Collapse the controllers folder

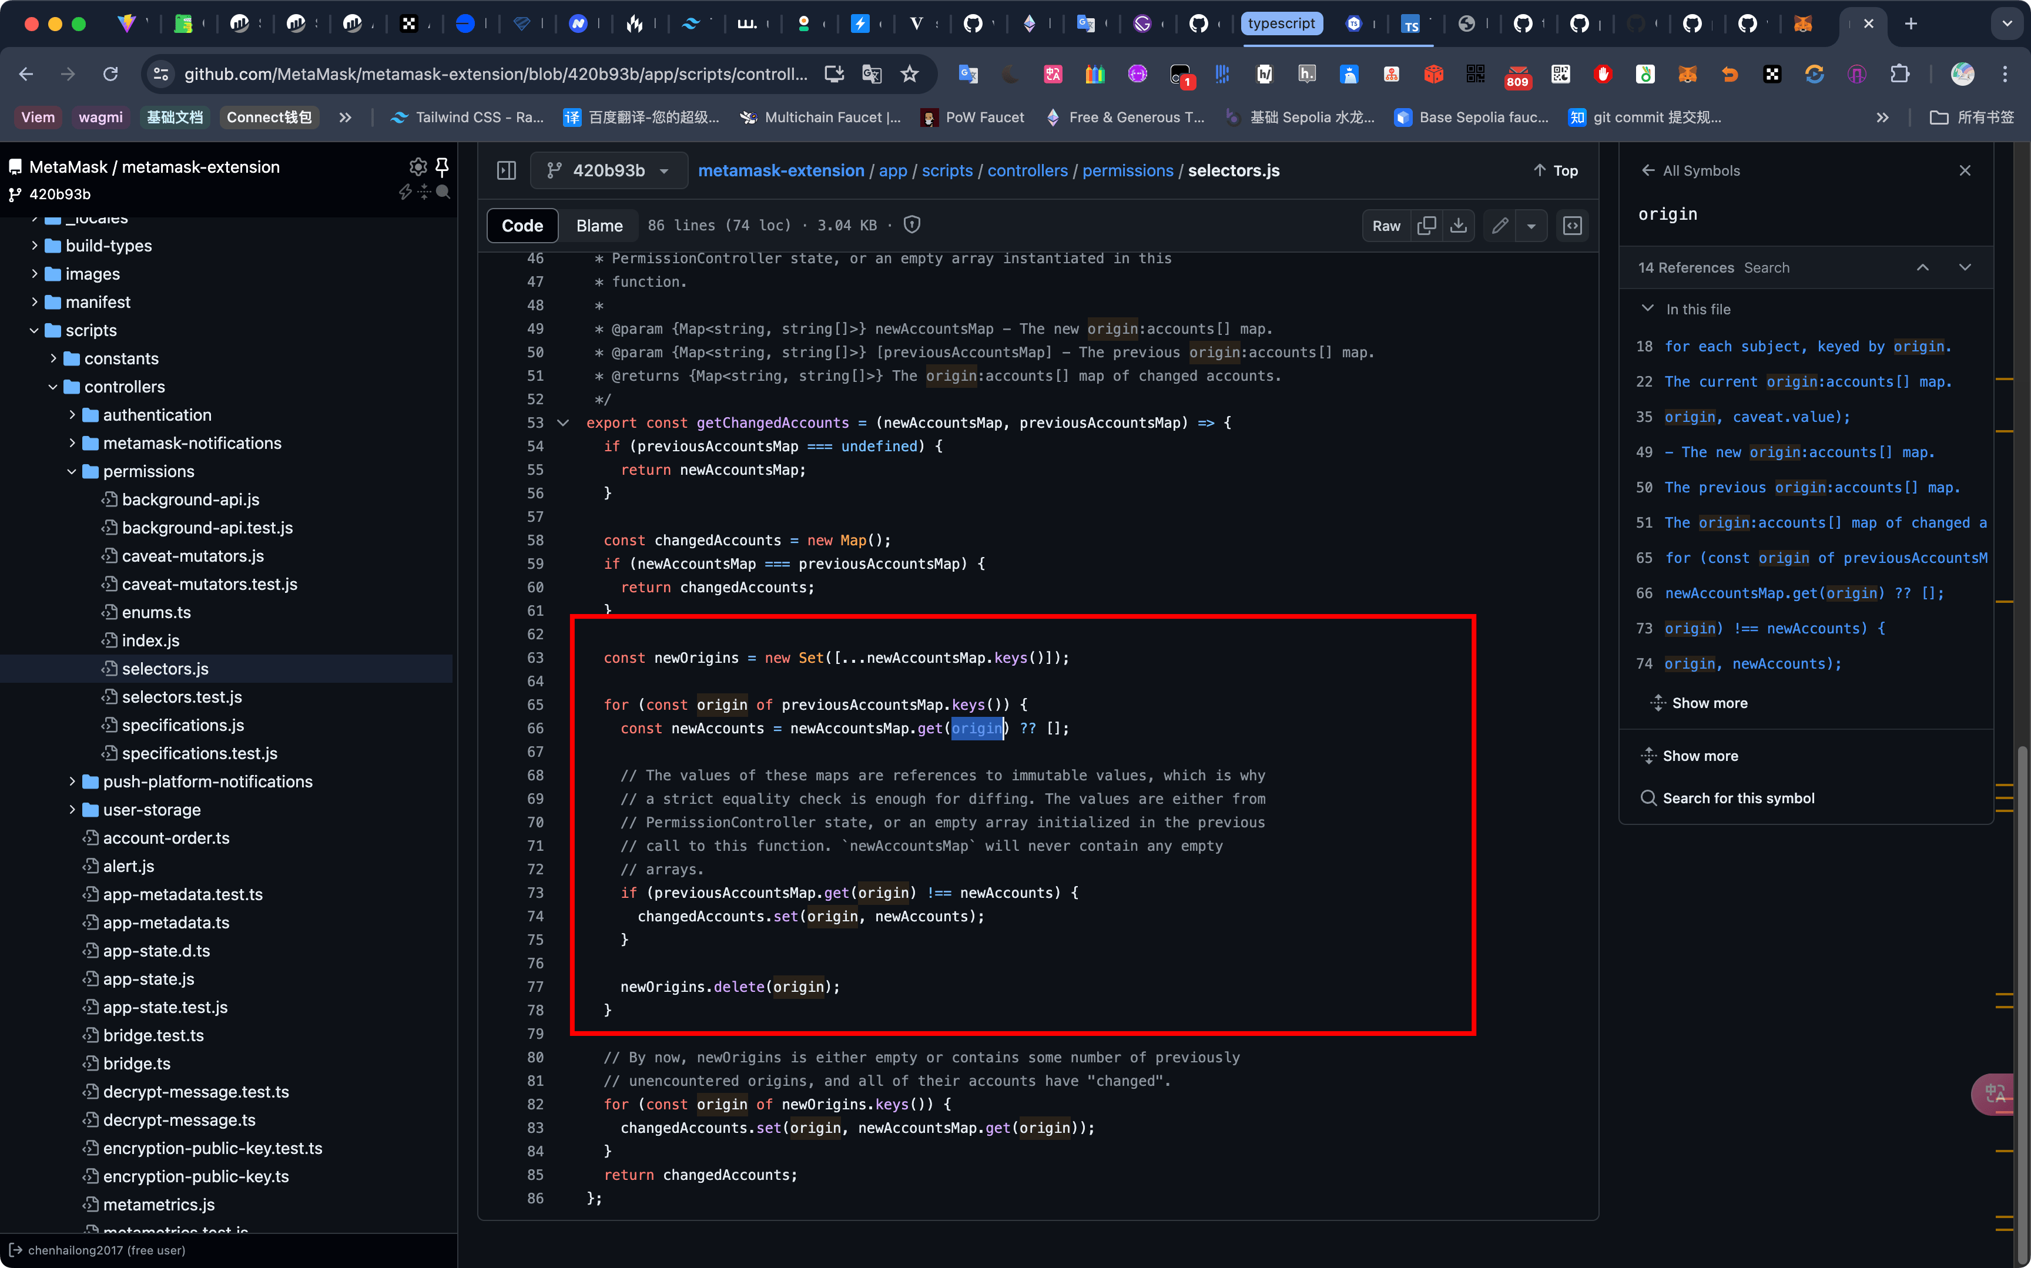click(53, 387)
